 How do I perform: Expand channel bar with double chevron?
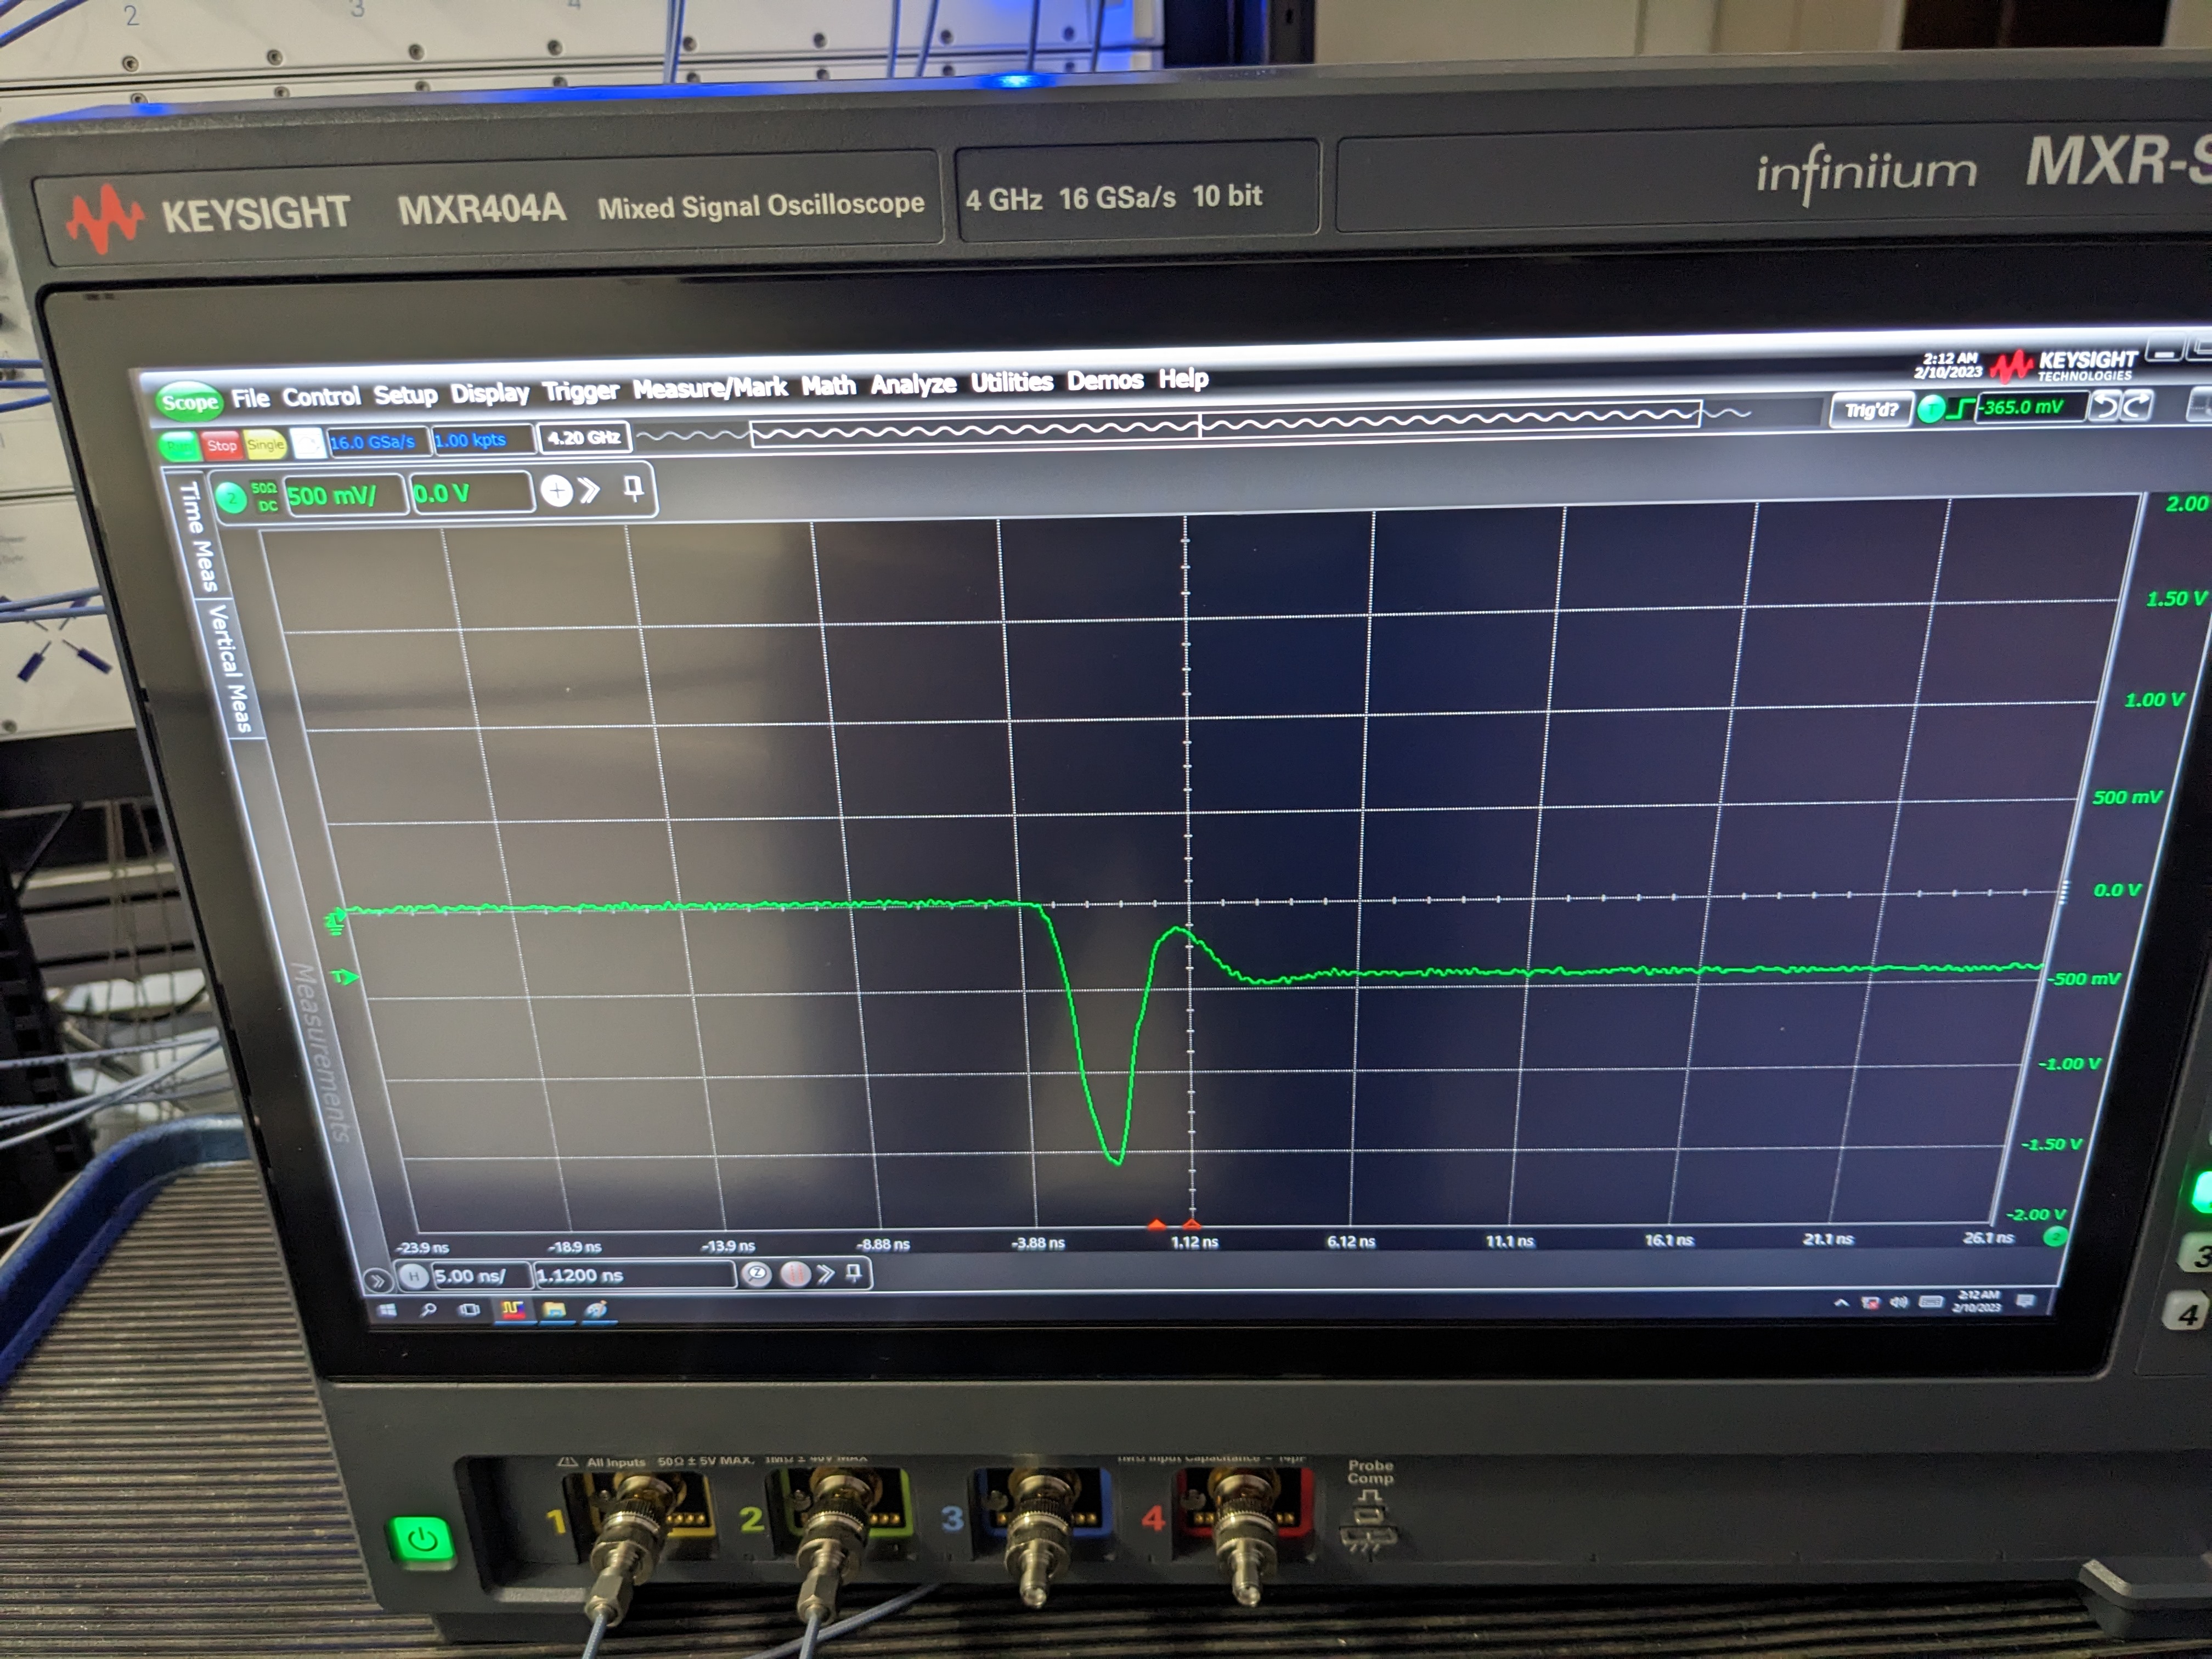click(x=590, y=490)
